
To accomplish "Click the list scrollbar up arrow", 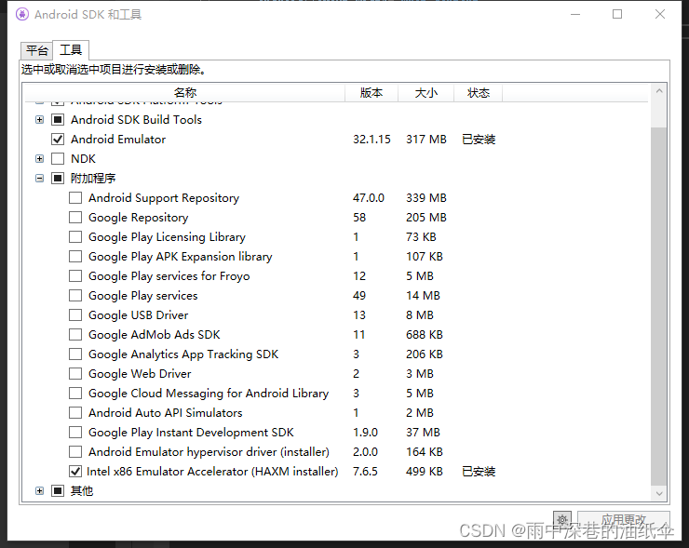I will [x=659, y=91].
